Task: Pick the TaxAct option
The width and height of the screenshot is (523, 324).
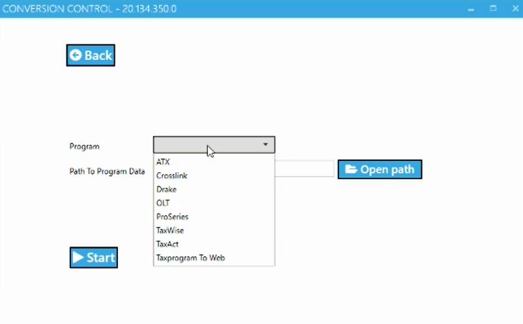Action: (168, 244)
